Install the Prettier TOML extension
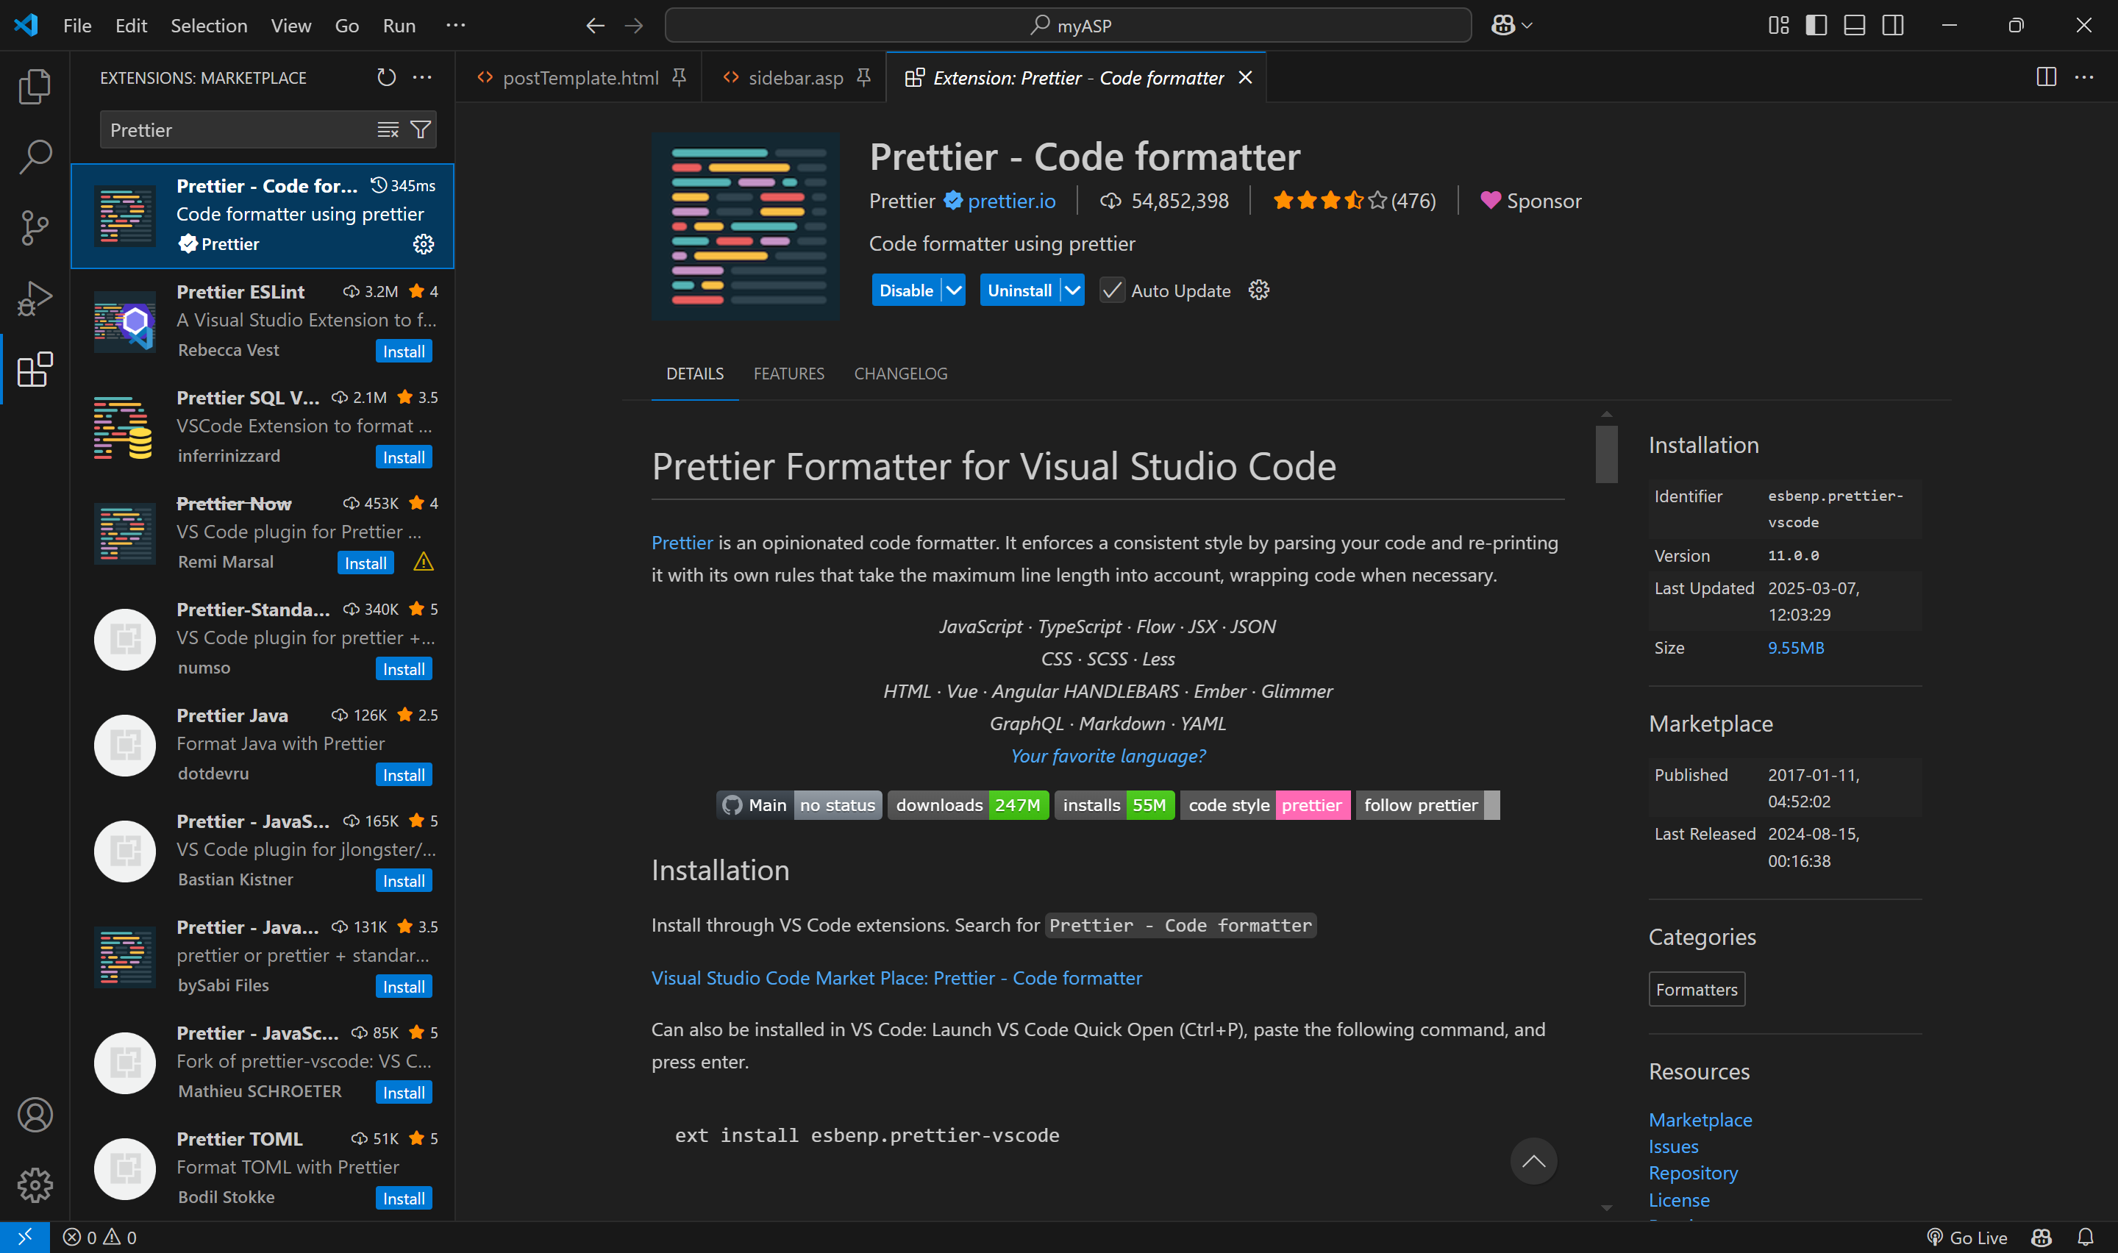The width and height of the screenshot is (2118, 1253). point(404,1198)
